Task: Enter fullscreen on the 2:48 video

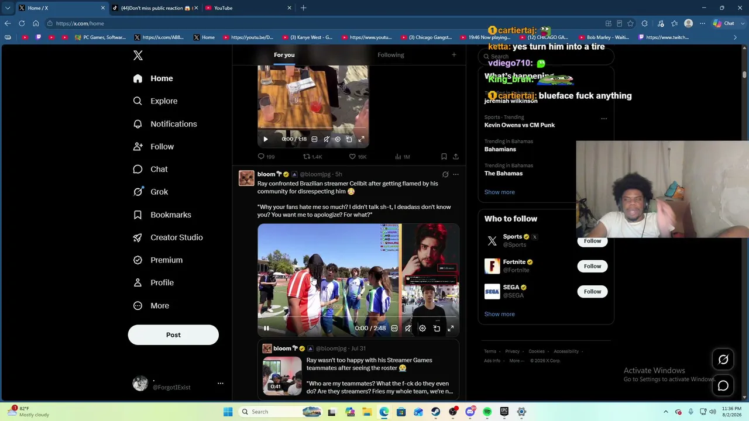Action: (x=451, y=328)
